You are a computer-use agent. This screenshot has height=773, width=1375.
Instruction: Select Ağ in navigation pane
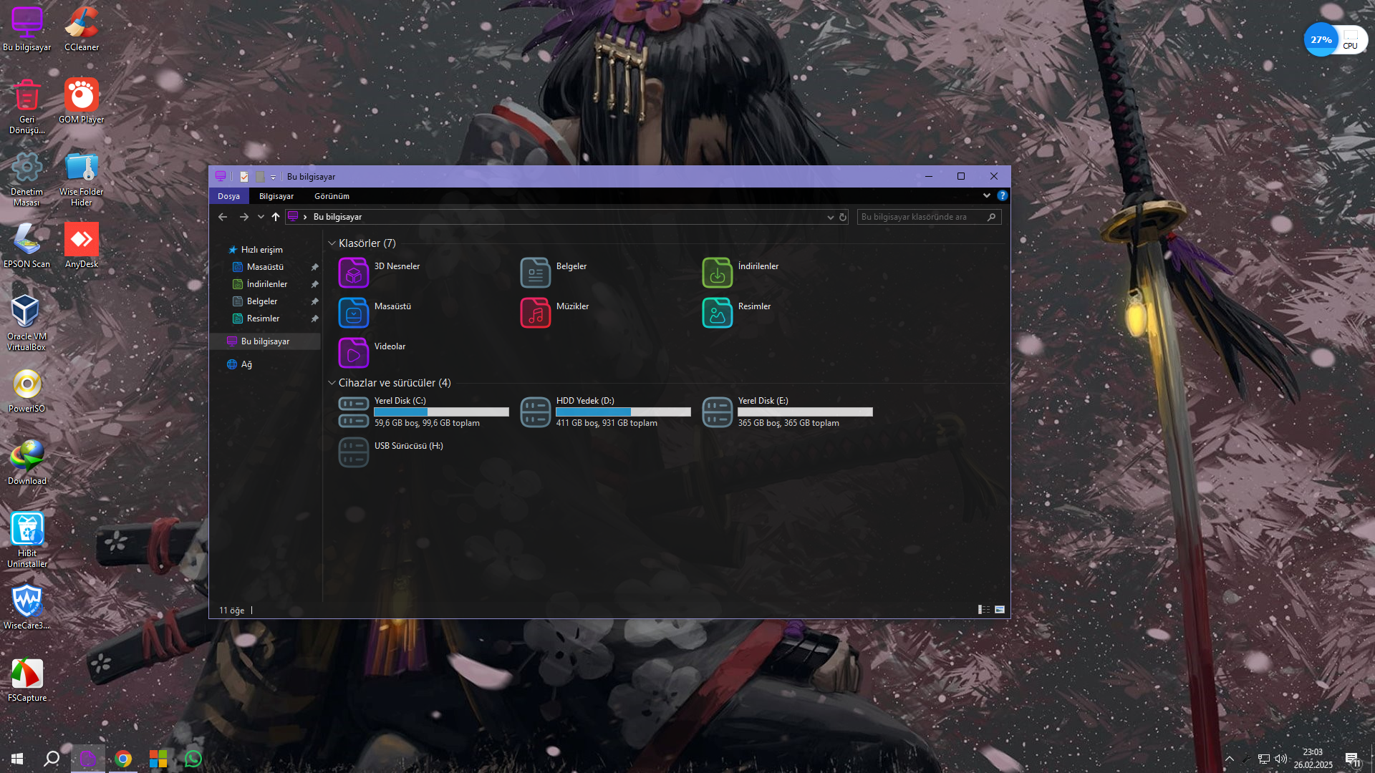click(246, 364)
